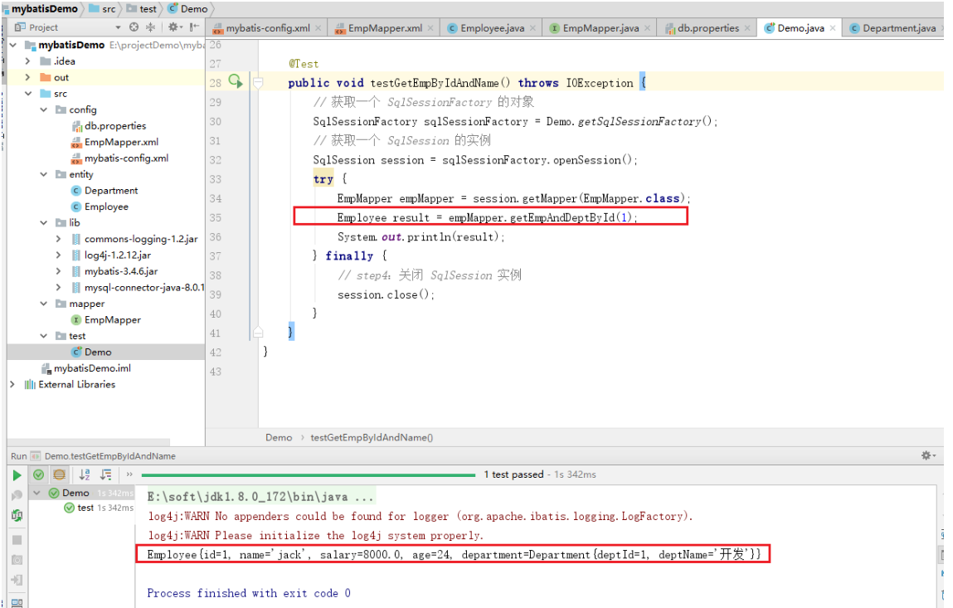Toggle the show passed tests button

pyautogui.click(x=38, y=474)
